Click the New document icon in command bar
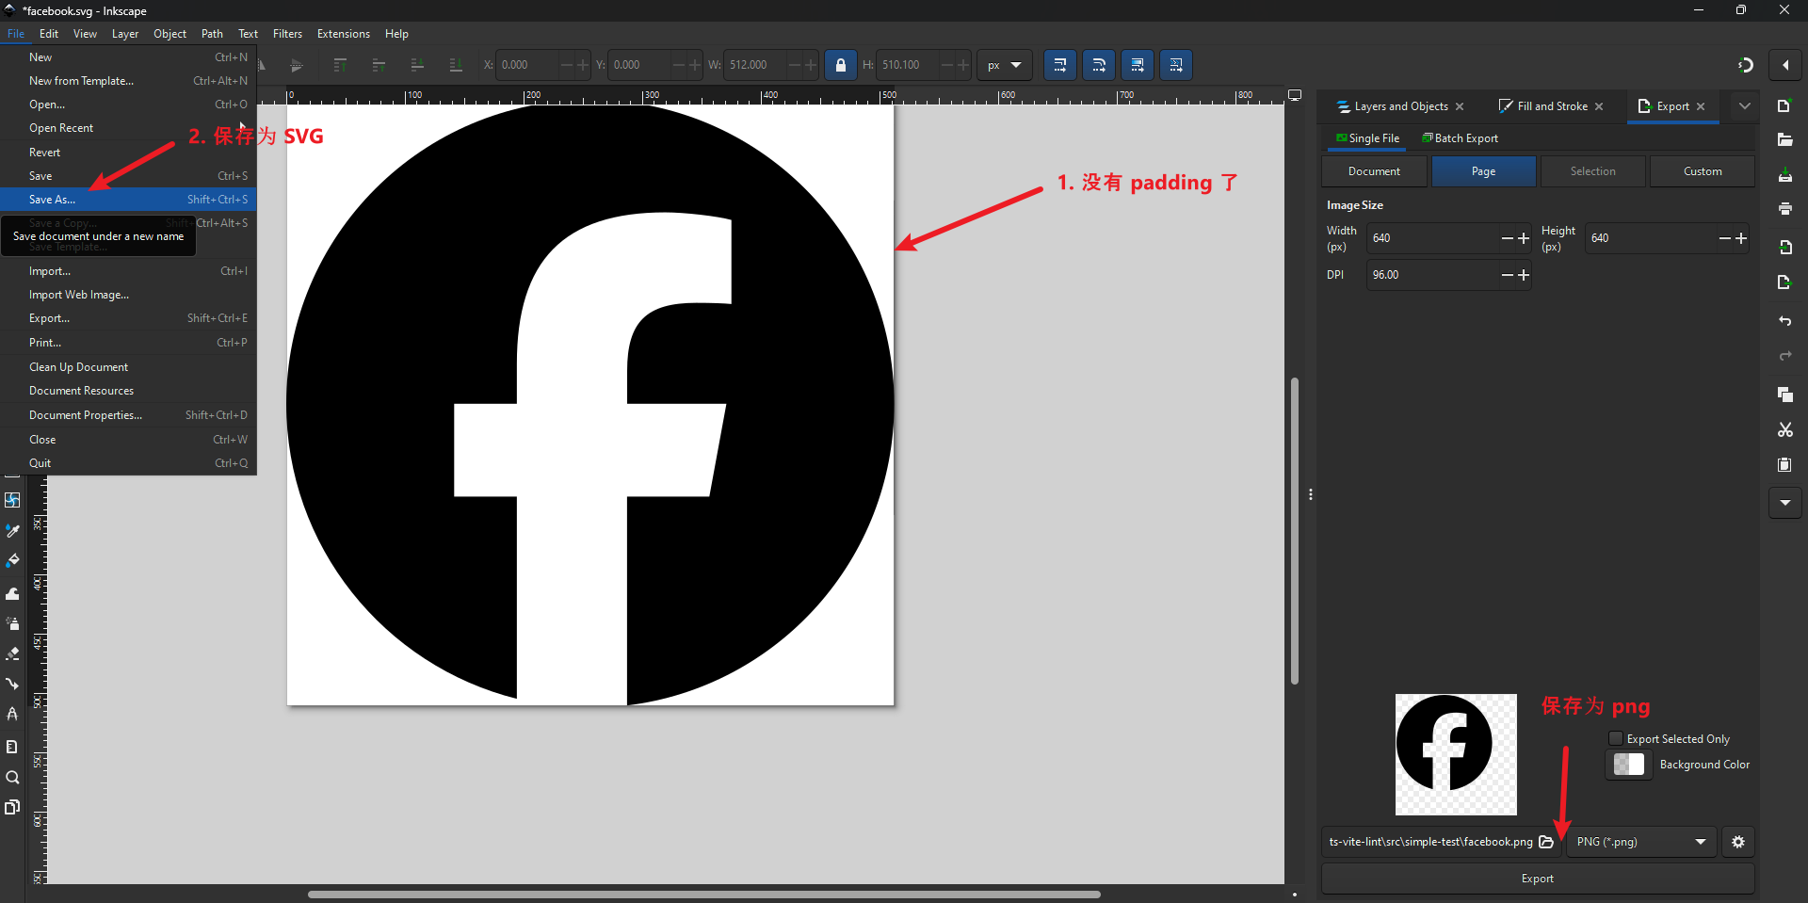This screenshot has height=903, width=1808. pos(1784,105)
